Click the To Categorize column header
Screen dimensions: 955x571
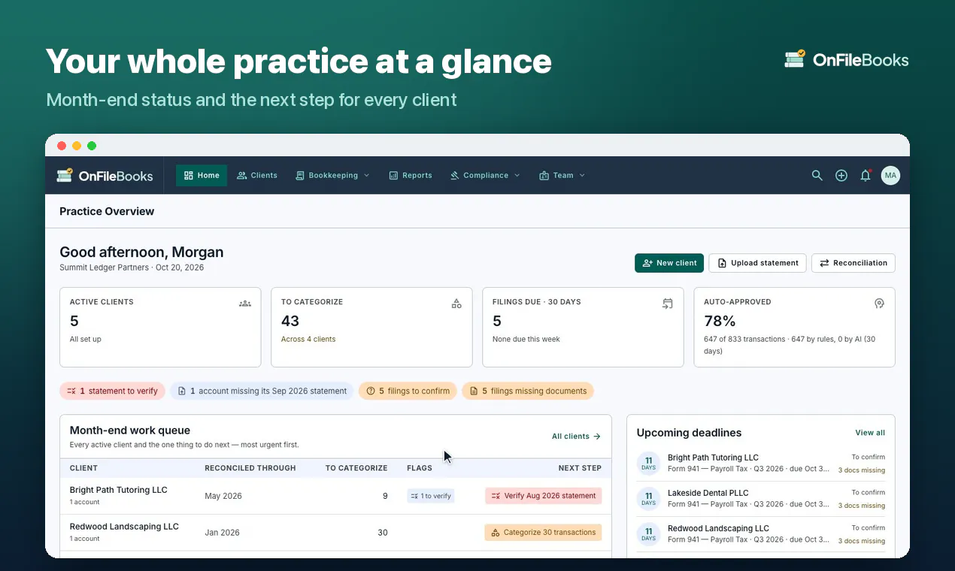click(356, 468)
